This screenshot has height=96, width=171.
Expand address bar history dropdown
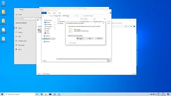[x=75, y=16]
